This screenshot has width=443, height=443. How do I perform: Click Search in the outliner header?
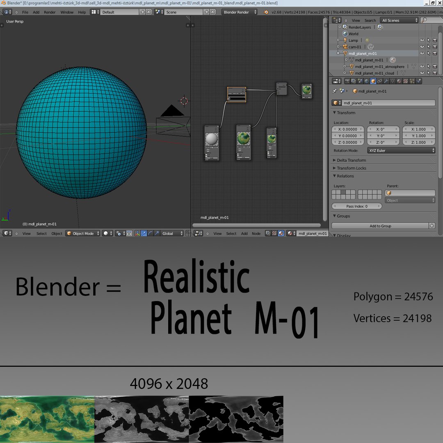[x=370, y=21]
